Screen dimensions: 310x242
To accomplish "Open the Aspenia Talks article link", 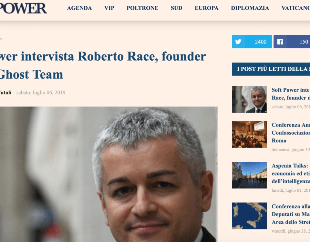I will point(291,174).
